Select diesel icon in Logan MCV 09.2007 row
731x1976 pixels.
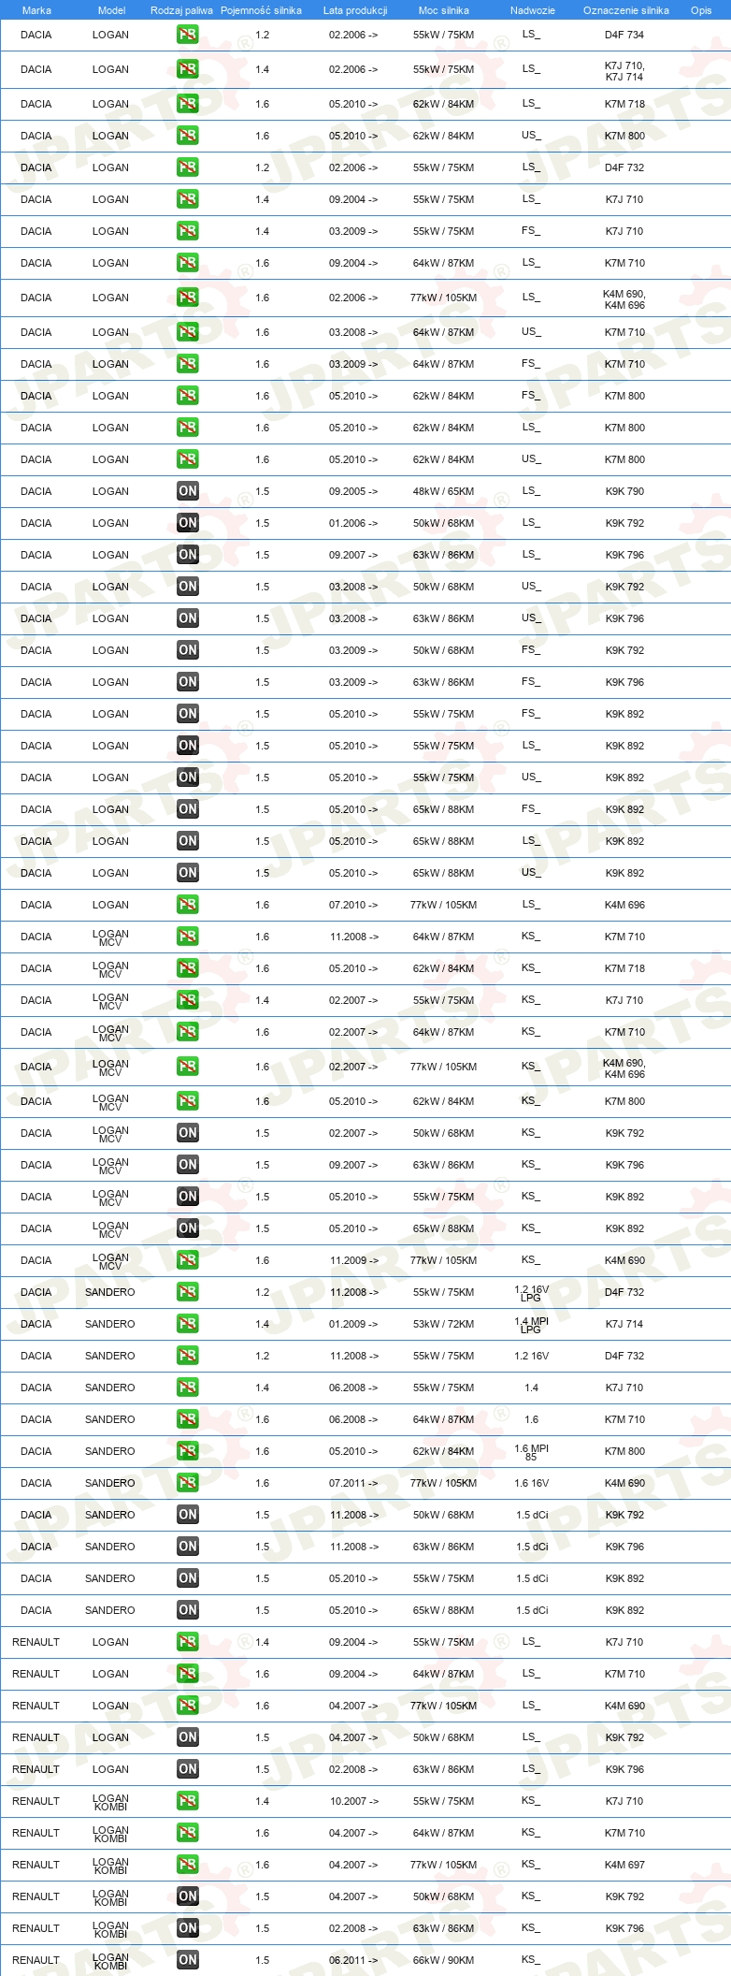[x=188, y=1165]
